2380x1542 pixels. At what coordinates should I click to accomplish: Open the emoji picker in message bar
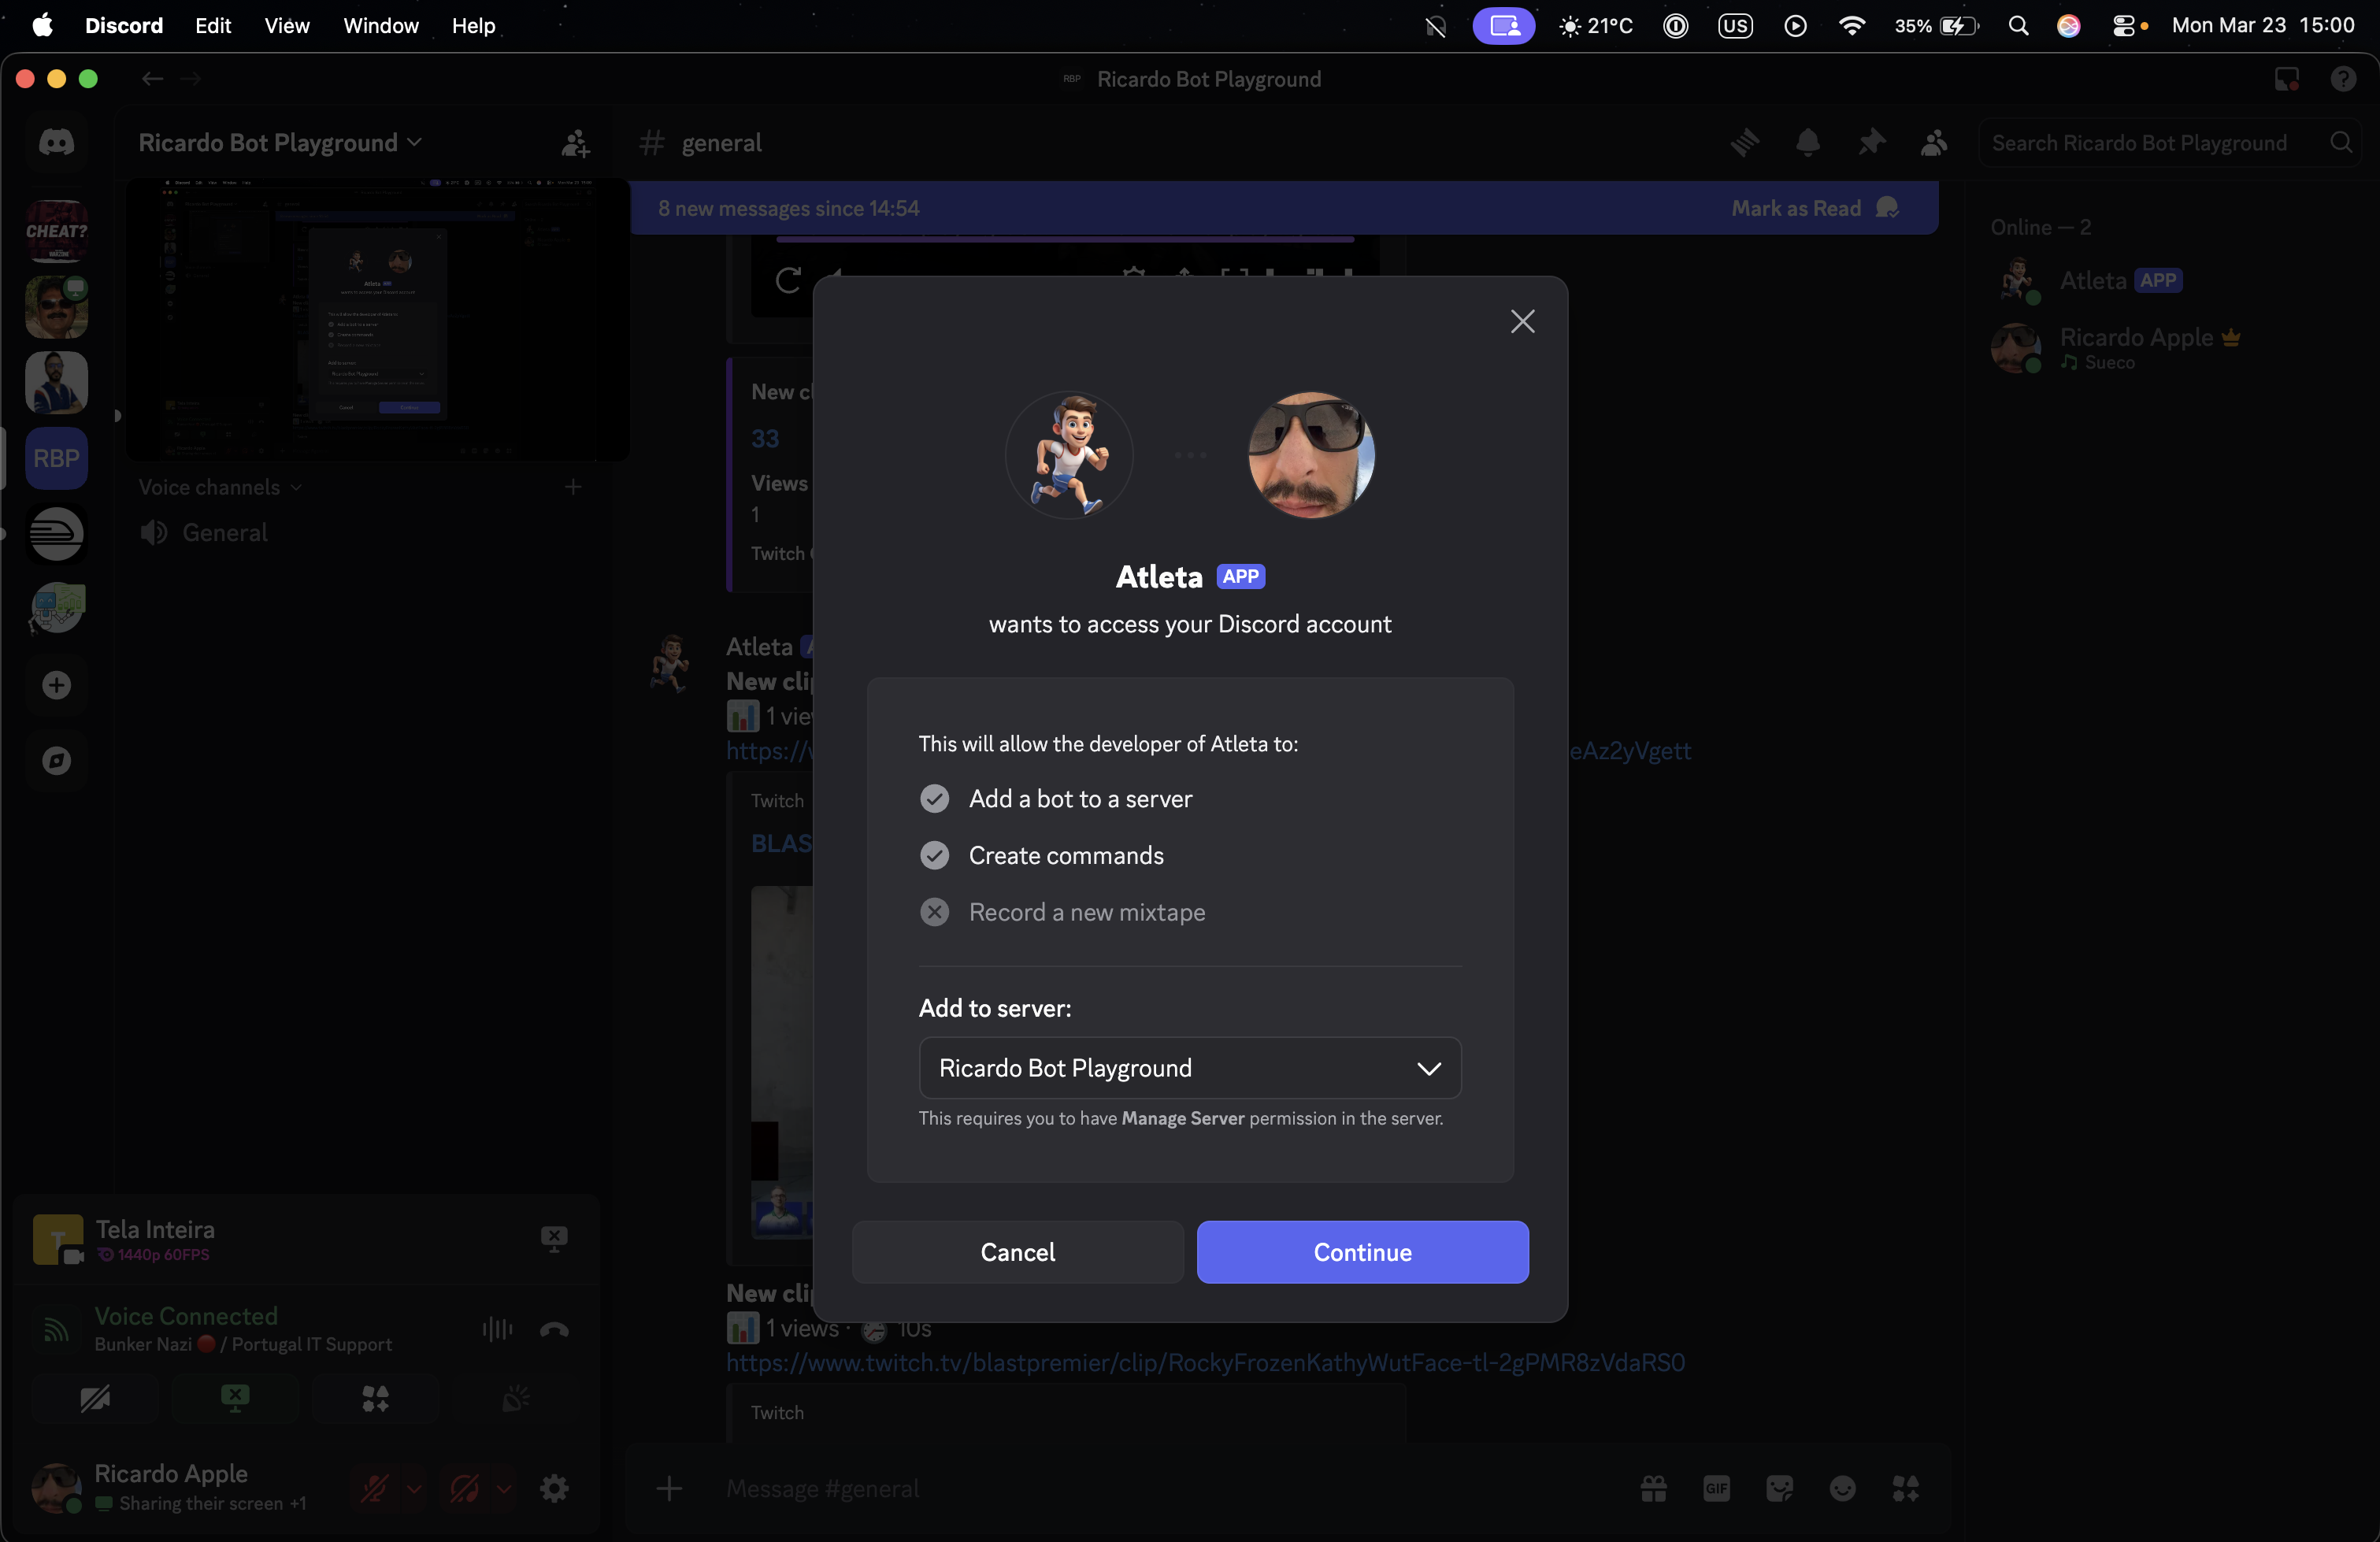[x=1843, y=1489]
